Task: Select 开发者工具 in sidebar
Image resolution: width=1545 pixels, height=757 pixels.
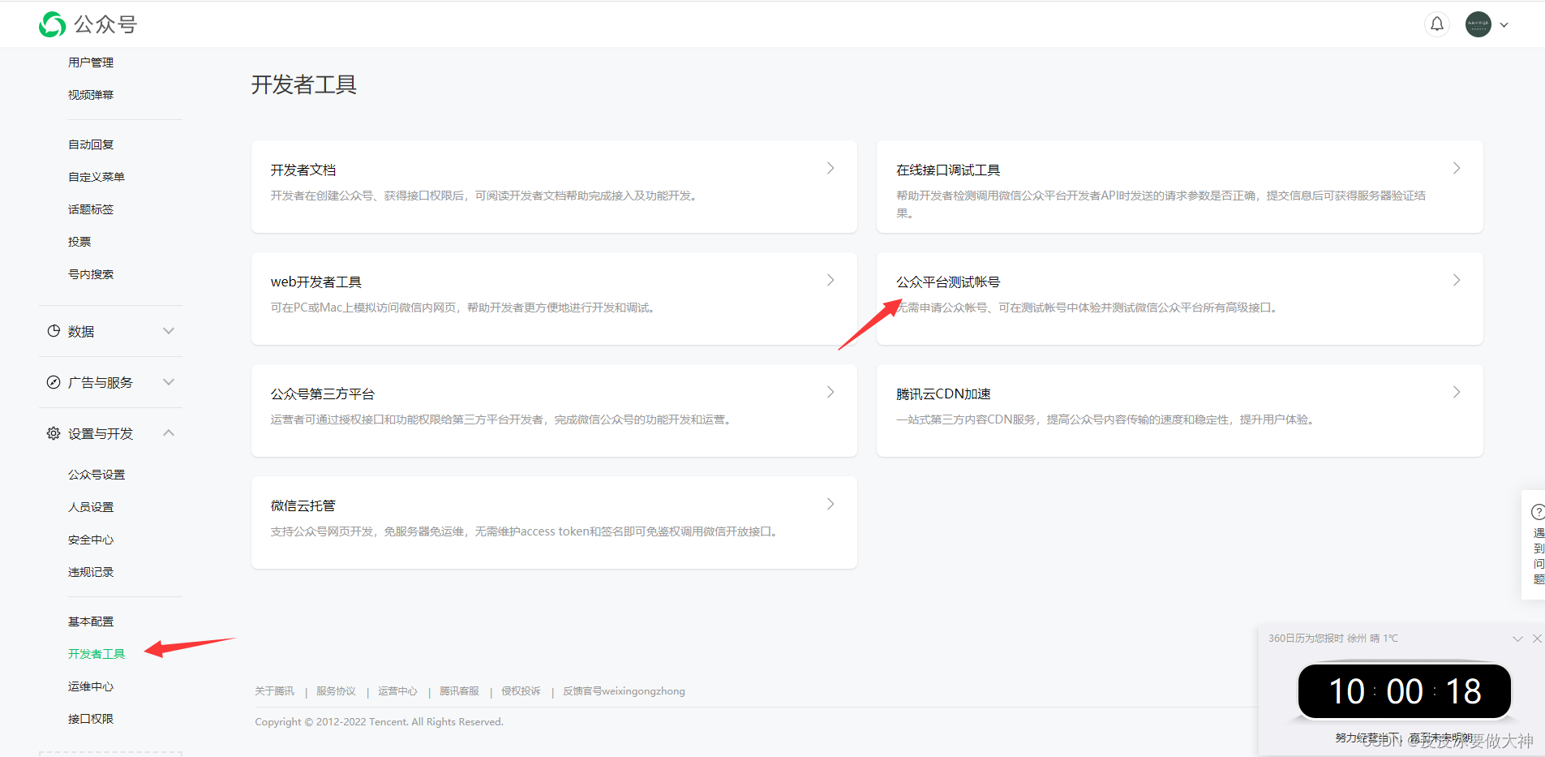Action: click(x=97, y=654)
